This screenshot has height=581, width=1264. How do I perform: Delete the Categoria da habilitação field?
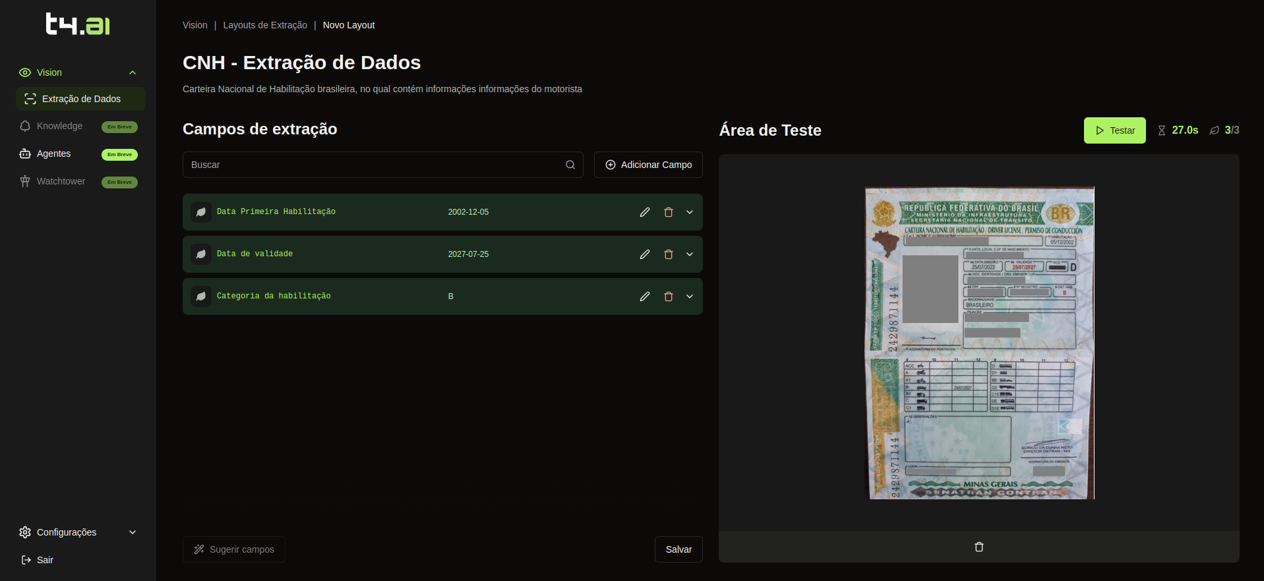pos(668,296)
